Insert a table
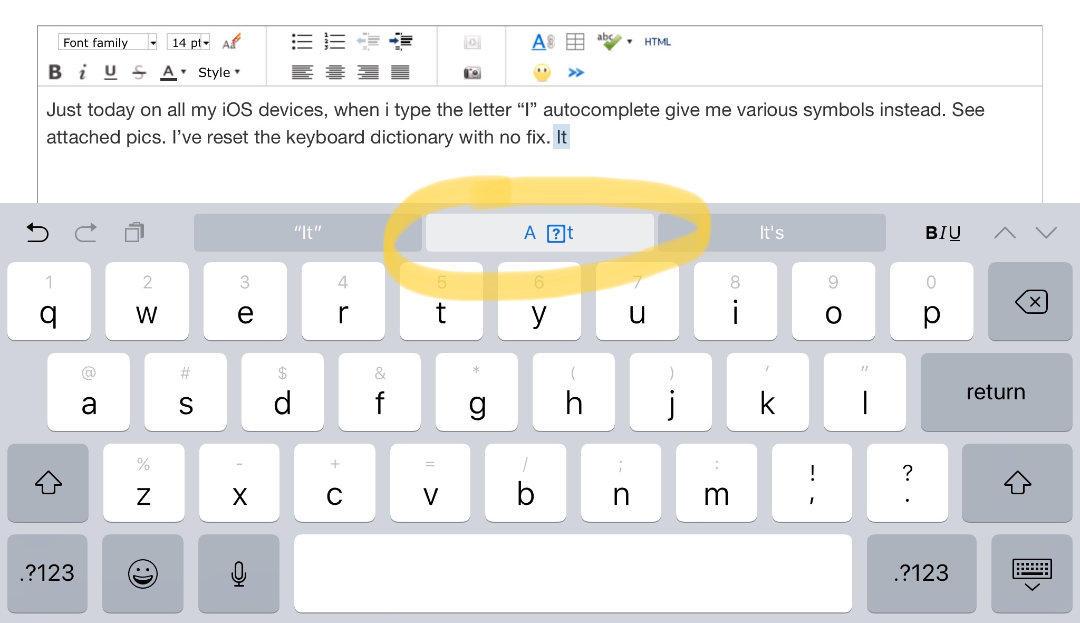This screenshot has width=1080, height=623. coord(575,42)
